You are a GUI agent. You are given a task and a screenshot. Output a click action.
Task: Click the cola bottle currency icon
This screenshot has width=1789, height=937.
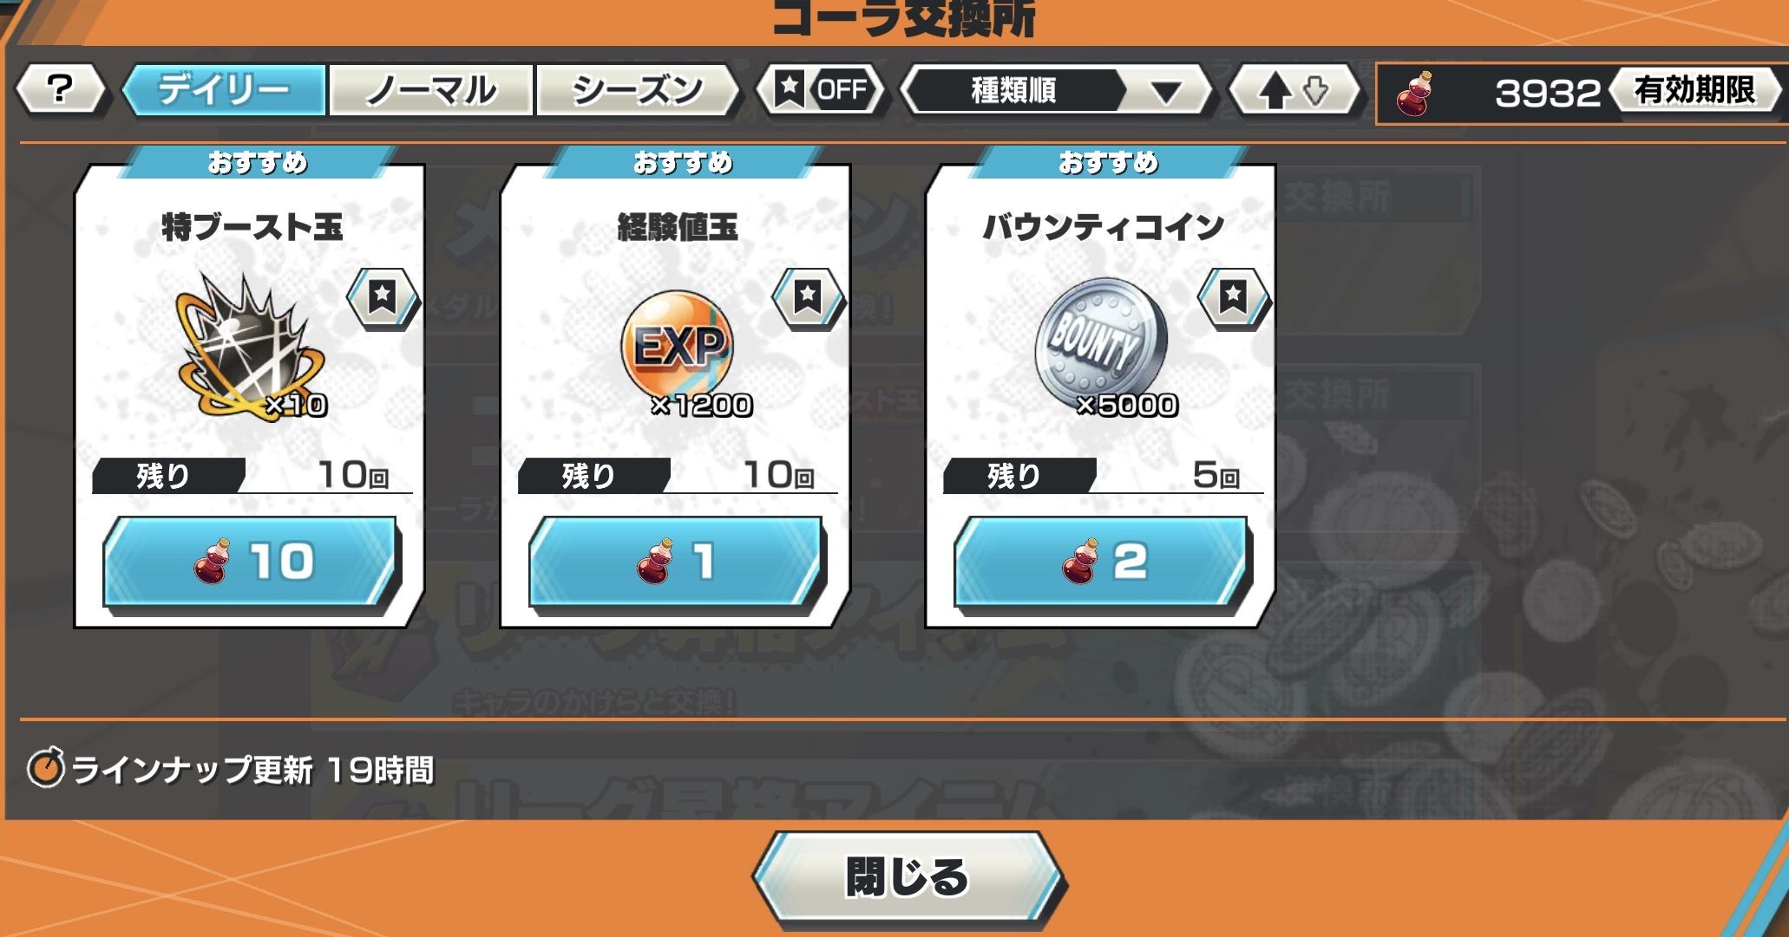(1414, 94)
